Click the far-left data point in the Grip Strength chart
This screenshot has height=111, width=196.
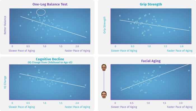(x=120, y=16)
